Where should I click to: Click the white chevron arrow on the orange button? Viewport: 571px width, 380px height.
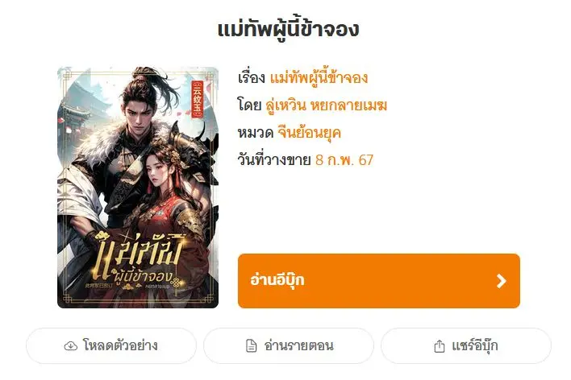click(x=502, y=281)
